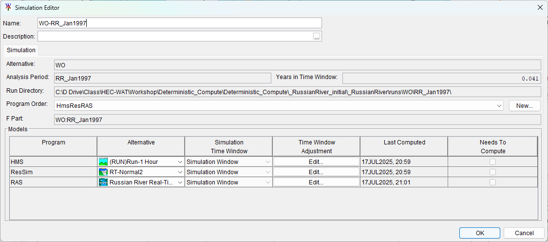Enable Needs To Compute checkbox for RAS

point(492,182)
